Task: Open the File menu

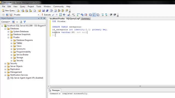Action: pos(4,7)
